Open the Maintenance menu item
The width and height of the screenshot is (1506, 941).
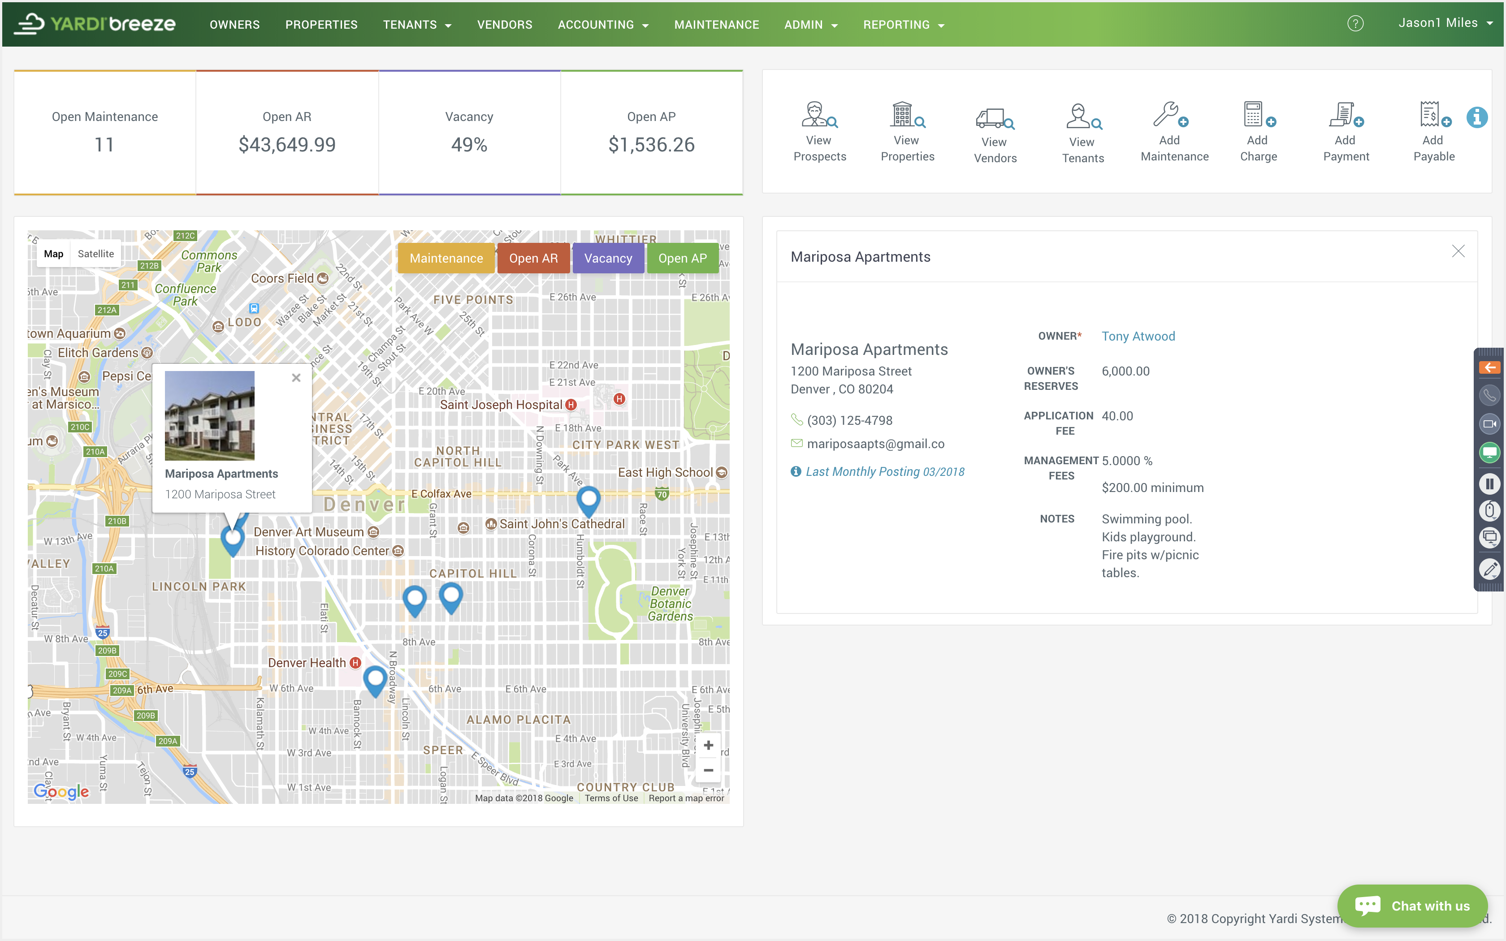[716, 25]
